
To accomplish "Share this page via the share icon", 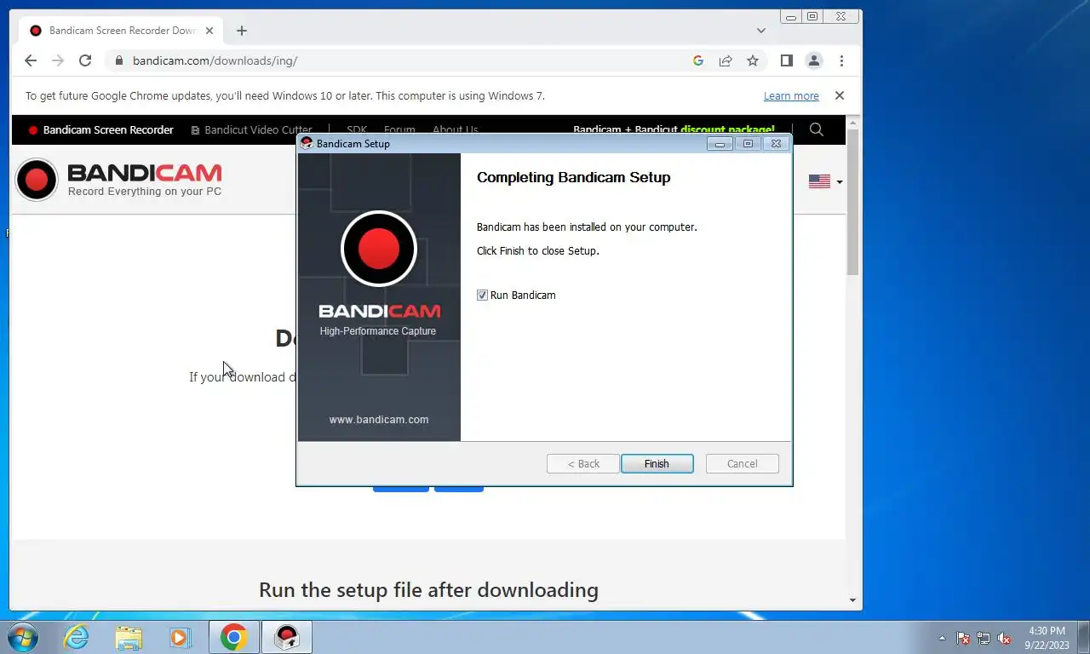I will coord(726,60).
